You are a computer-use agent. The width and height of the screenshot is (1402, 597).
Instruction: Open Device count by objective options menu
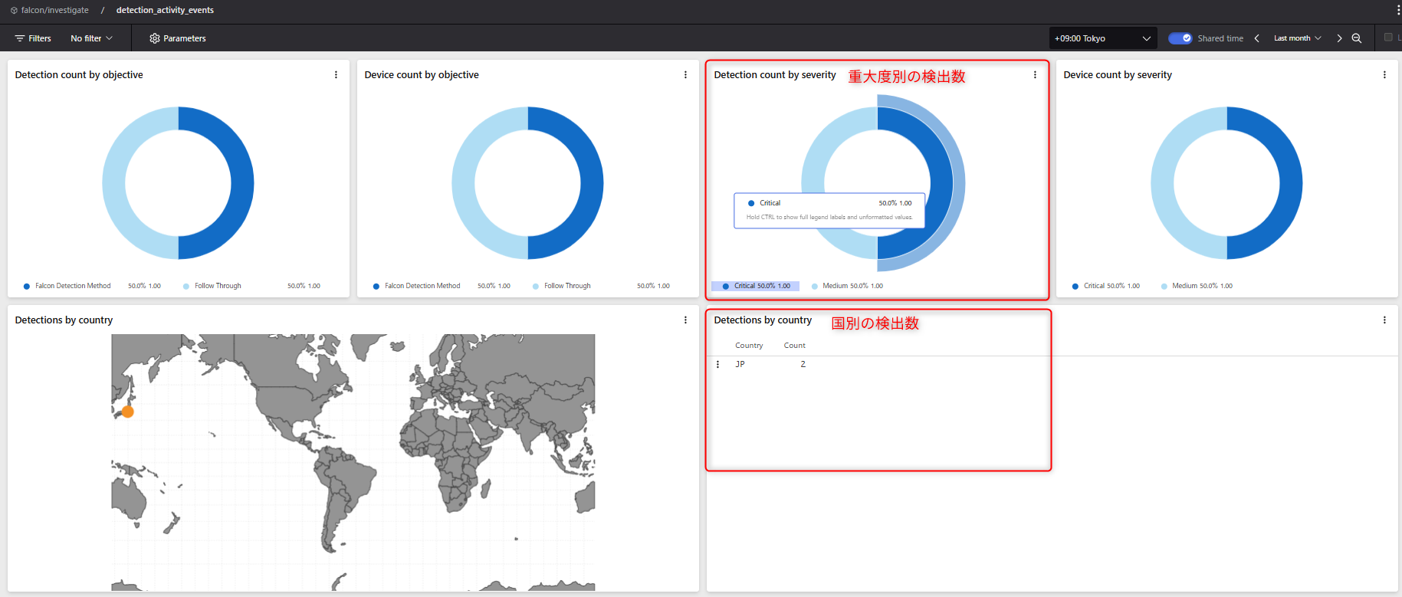click(x=685, y=75)
